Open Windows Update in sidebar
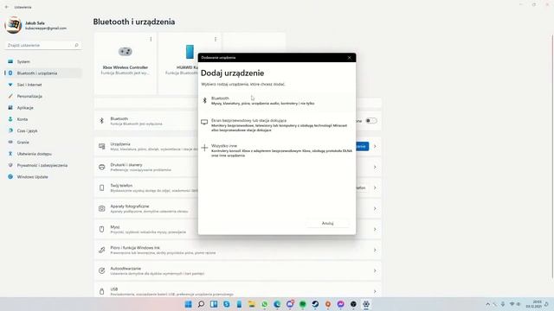The image size is (554, 311). [43, 176]
